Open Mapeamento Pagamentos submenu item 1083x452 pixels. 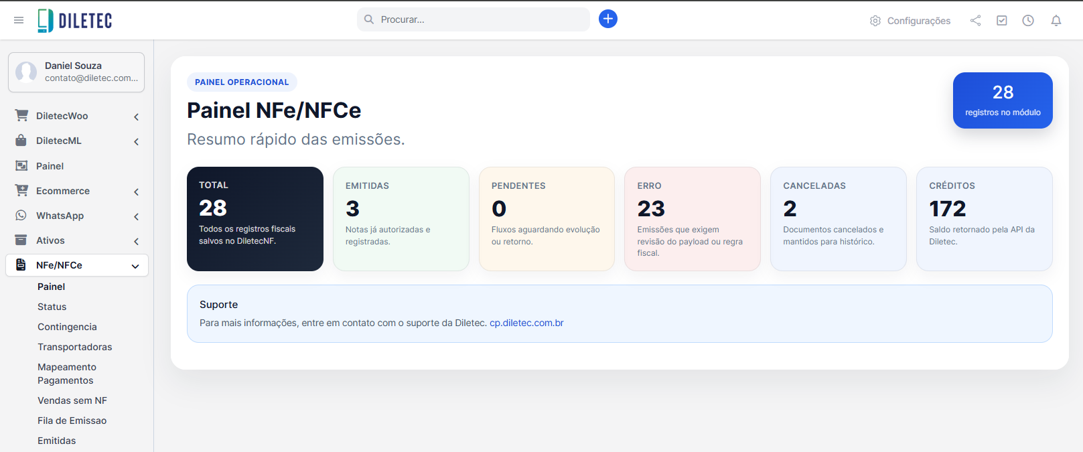(x=67, y=374)
